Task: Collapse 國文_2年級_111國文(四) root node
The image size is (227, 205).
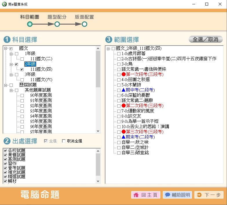Action: coord(108,49)
